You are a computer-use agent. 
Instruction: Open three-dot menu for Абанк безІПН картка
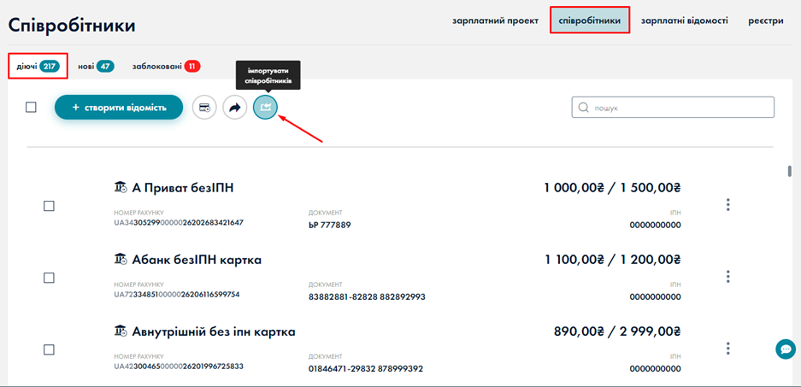[728, 277]
